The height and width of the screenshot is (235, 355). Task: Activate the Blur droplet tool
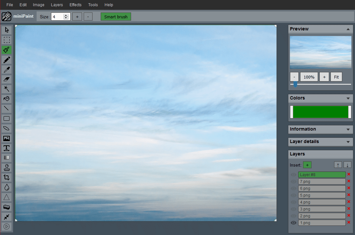coord(7,187)
